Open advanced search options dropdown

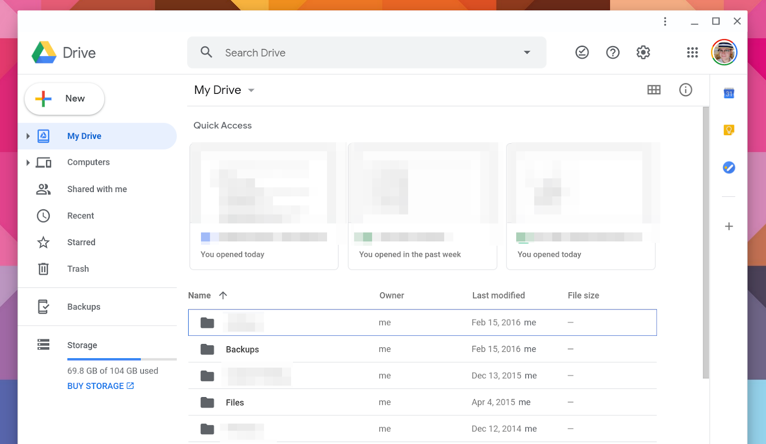(527, 52)
